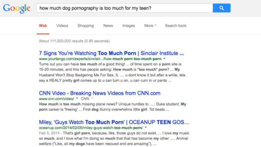The height and width of the screenshot is (147, 261).
Task: Expand the dropdown arrow next to the CNN label
Action: [92, 98]
